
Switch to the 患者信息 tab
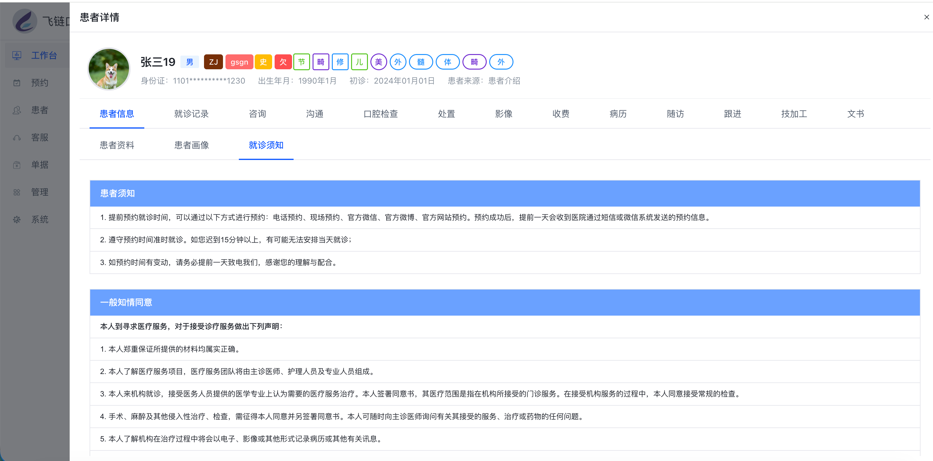pyautogui.click(x=117, y=114)
